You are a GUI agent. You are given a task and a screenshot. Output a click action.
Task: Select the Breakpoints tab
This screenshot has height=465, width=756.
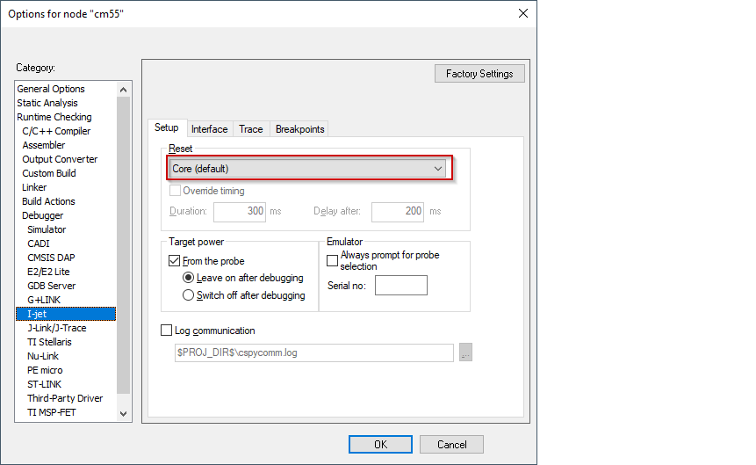299,129
